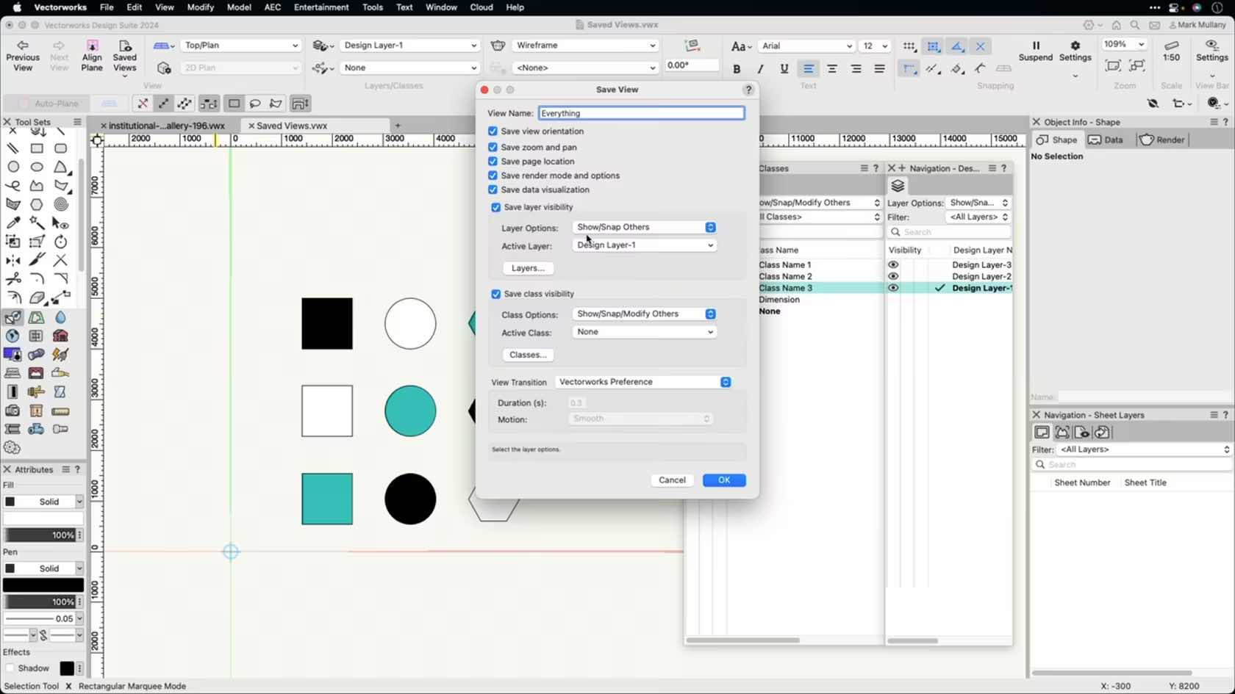
Task: Open Layer Options dropdown in Save View
Action: [x=644, y=227]
